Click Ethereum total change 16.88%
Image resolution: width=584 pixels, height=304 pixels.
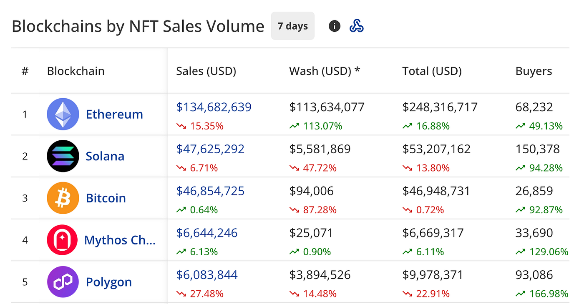pyautogui.click(x=426, y=126)
